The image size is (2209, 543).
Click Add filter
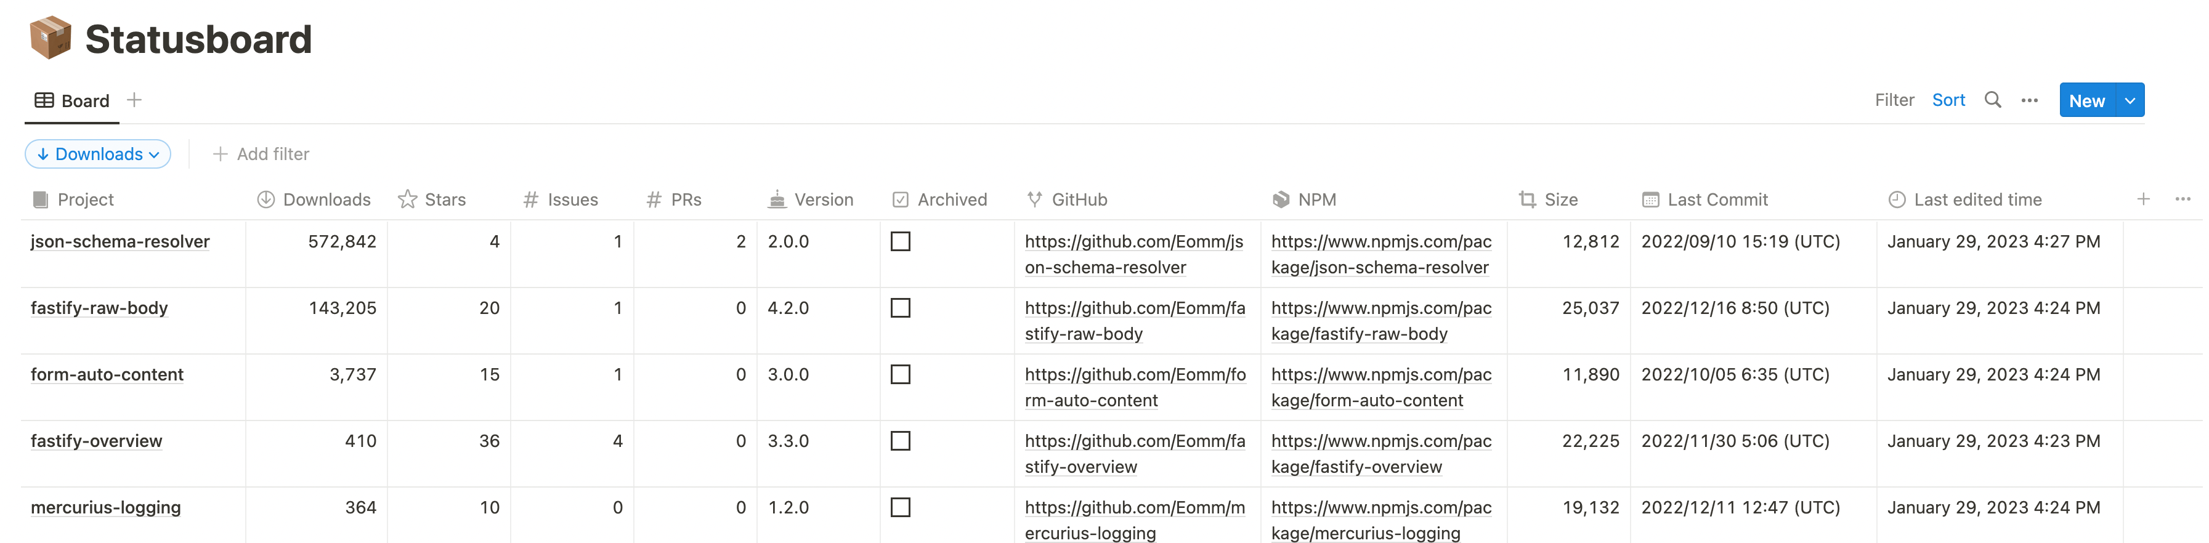pyautogui.click(x=261, y=154)
